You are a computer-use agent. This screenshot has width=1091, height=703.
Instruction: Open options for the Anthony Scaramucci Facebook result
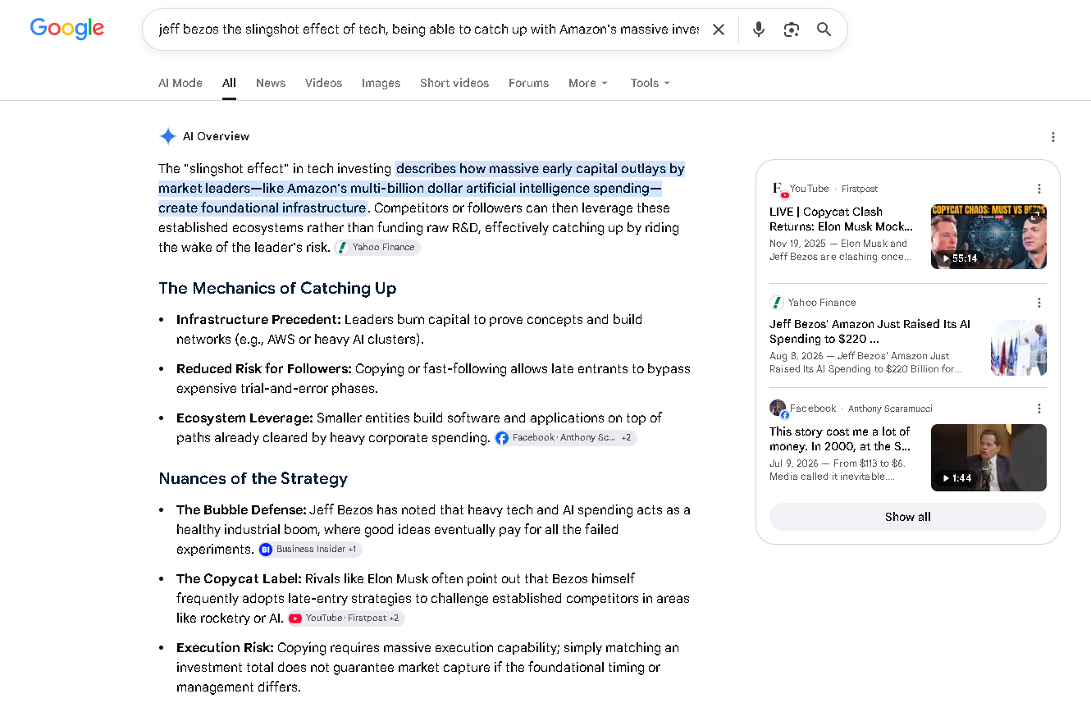point(1039,409)
